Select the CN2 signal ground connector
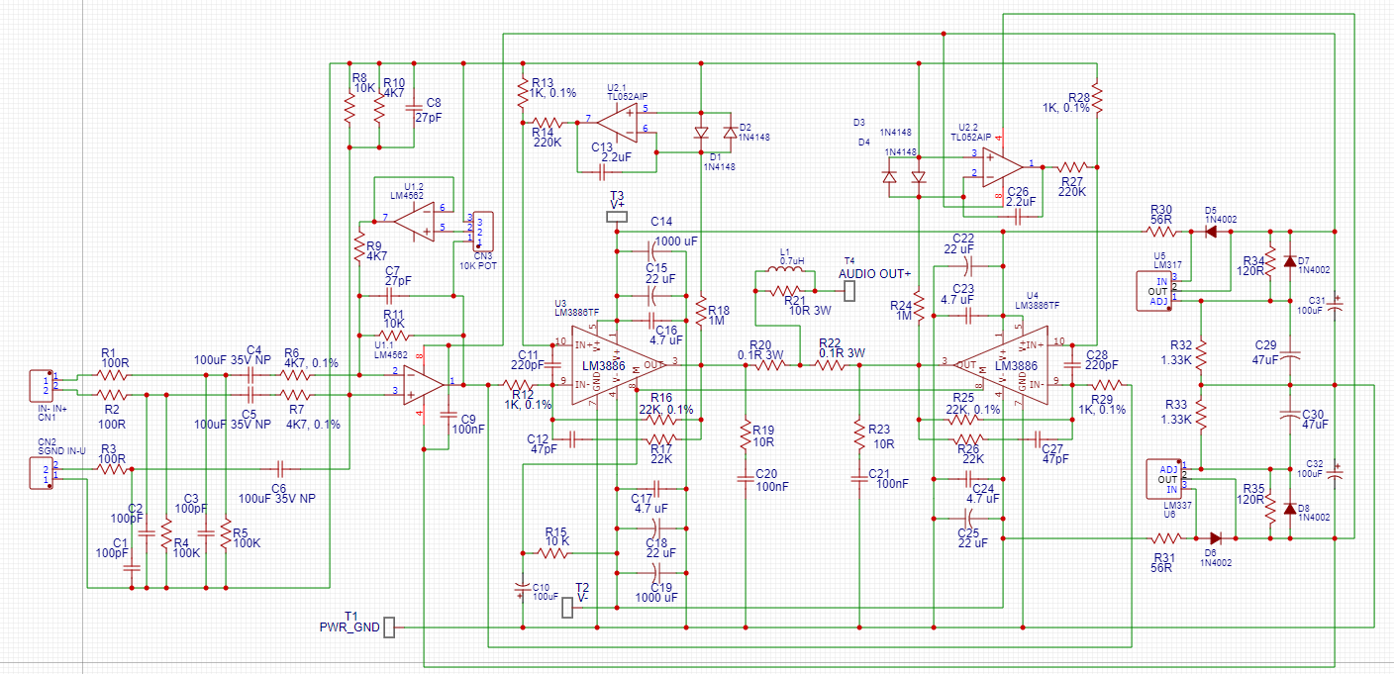 [x=42, y=471]
